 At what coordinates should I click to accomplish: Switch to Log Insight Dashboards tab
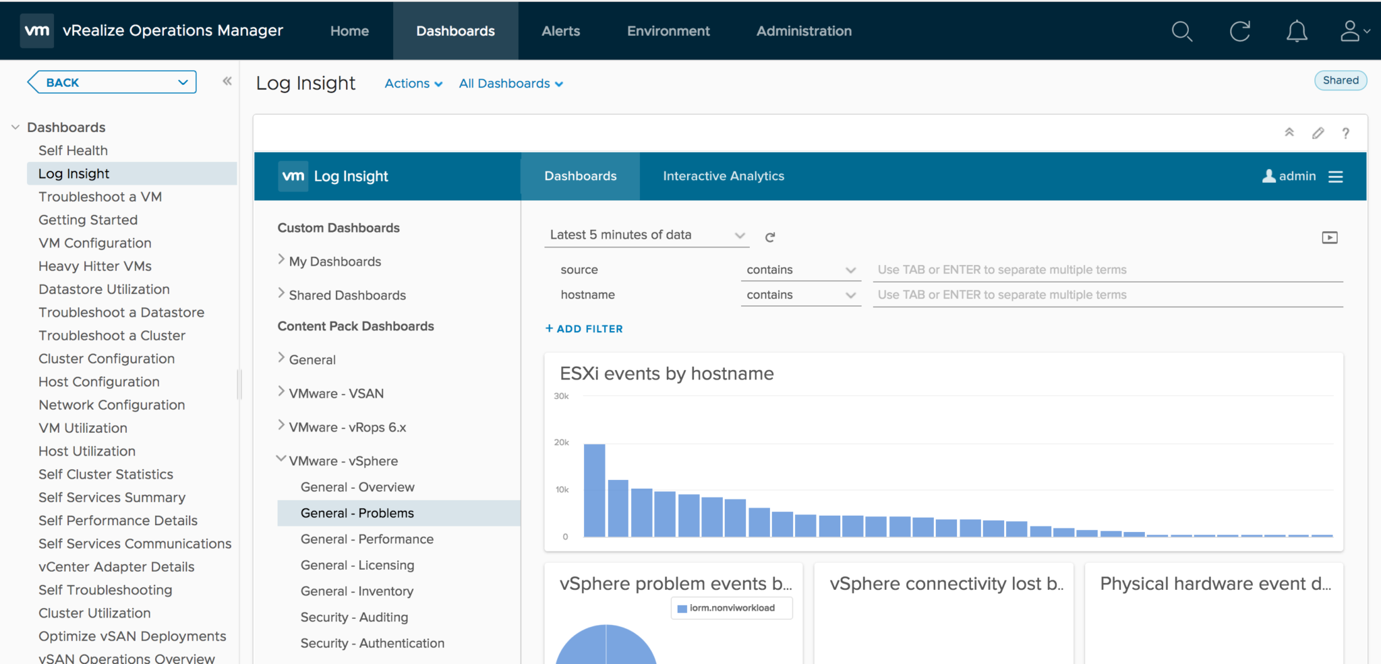pos(581,176)
